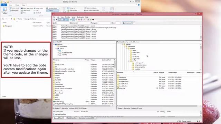Sort local list by Last modified column
This screenshot has height=124, width=221.
click(106, 60)
